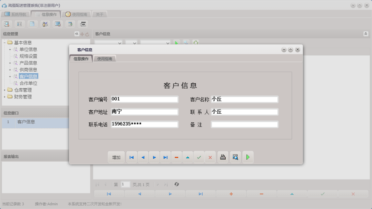Select the 单位信息 item in the tree
The width and height of the screenshot is (372, 209).
pos(28,49)
